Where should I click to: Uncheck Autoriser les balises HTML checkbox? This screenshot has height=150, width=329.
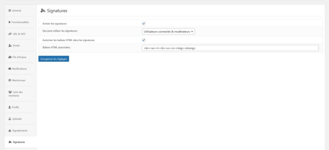[x=144, y=40]
